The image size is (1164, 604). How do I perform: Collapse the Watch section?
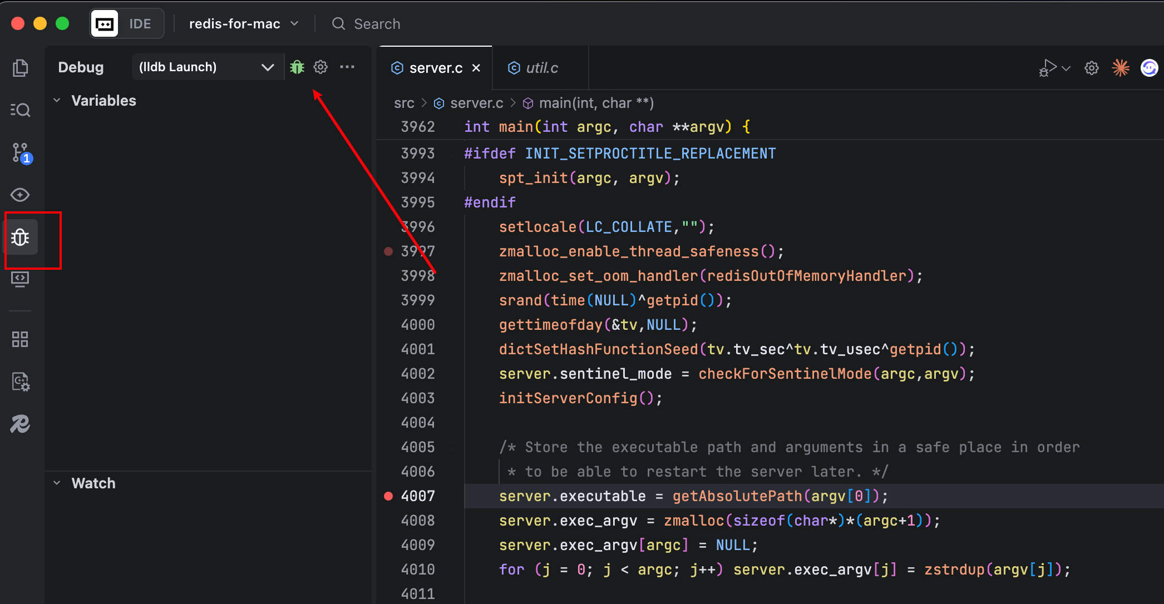coord(57,483)
